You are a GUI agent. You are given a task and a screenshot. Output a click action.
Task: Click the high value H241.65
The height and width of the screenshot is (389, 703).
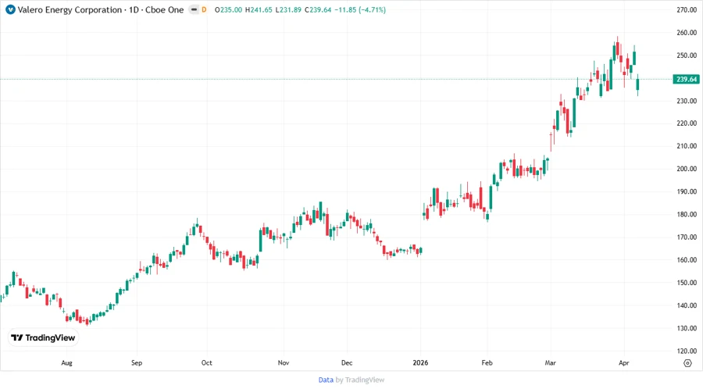tap(259, 9)
